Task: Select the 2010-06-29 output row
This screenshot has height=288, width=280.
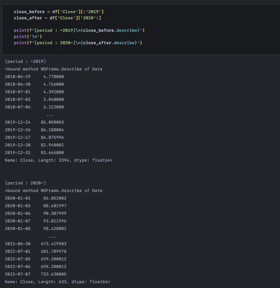Action: tap(34, 77)
